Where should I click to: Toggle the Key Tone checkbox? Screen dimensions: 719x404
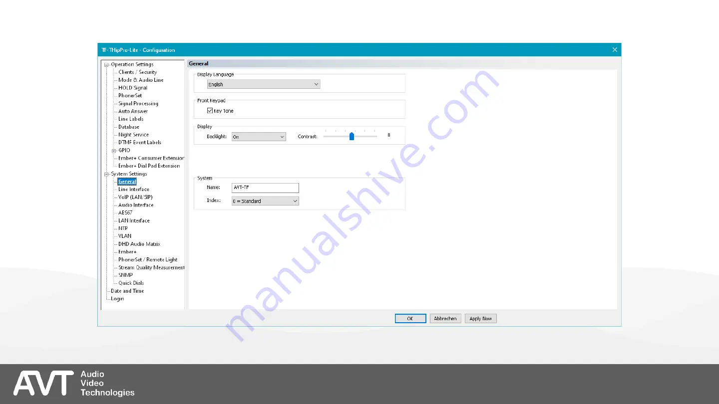210,111
